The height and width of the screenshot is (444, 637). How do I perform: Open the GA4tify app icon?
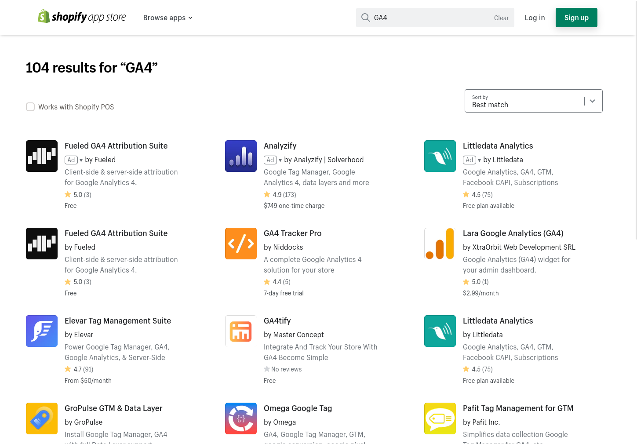pos(241,331)
